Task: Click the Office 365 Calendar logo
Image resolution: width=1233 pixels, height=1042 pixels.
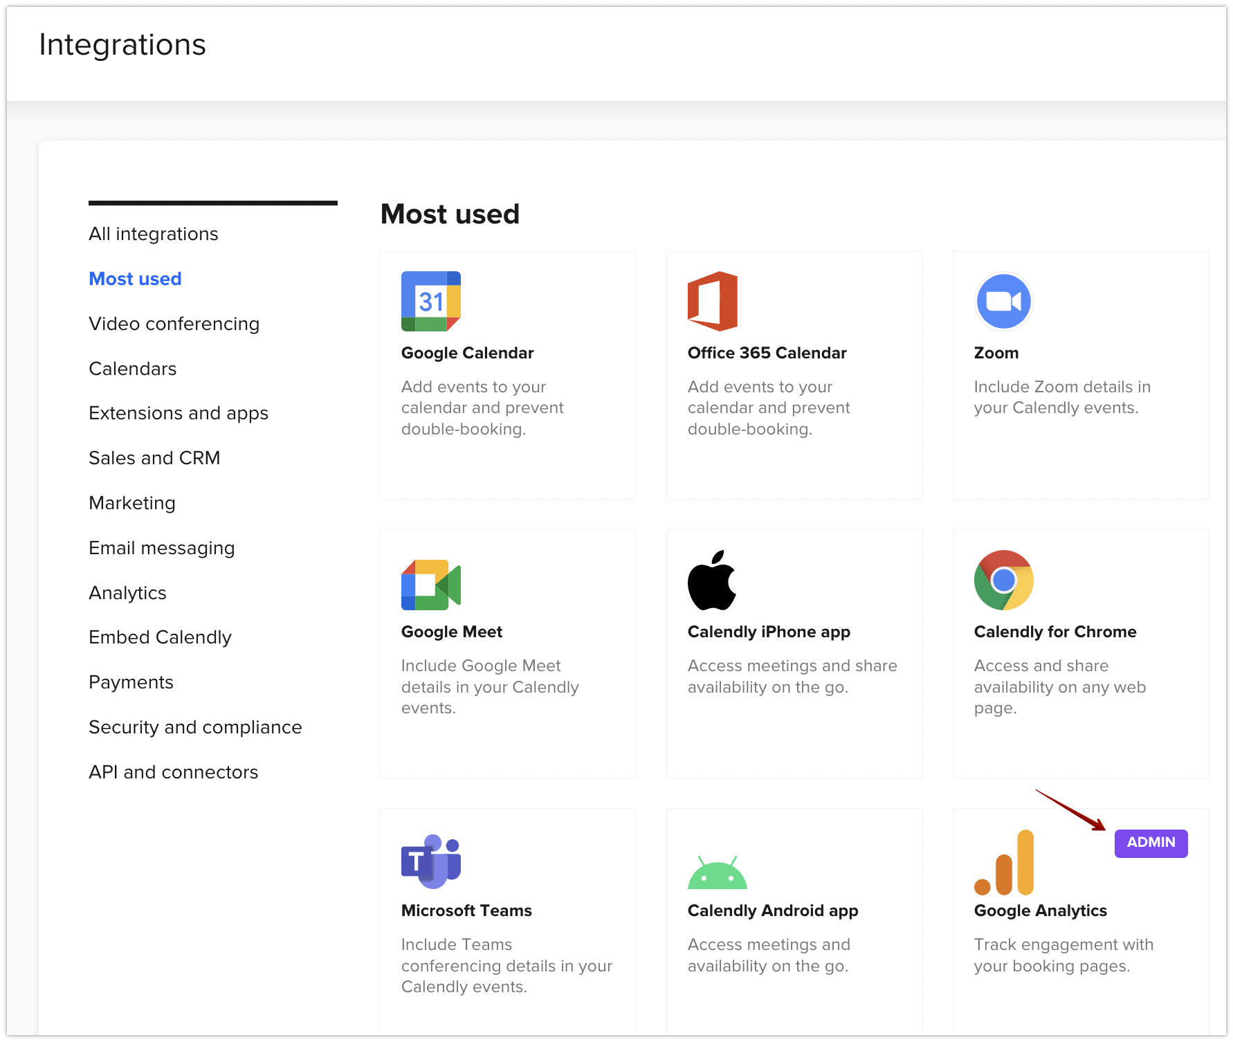Action: pyautogui.click(x=713, y=301)
